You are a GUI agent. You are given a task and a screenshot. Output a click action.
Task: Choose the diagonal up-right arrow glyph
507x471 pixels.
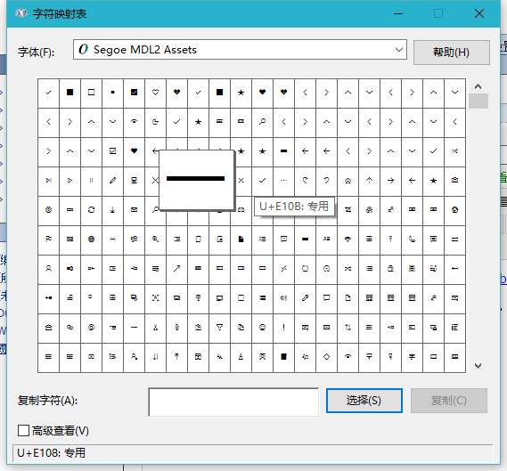coord(176,269)
